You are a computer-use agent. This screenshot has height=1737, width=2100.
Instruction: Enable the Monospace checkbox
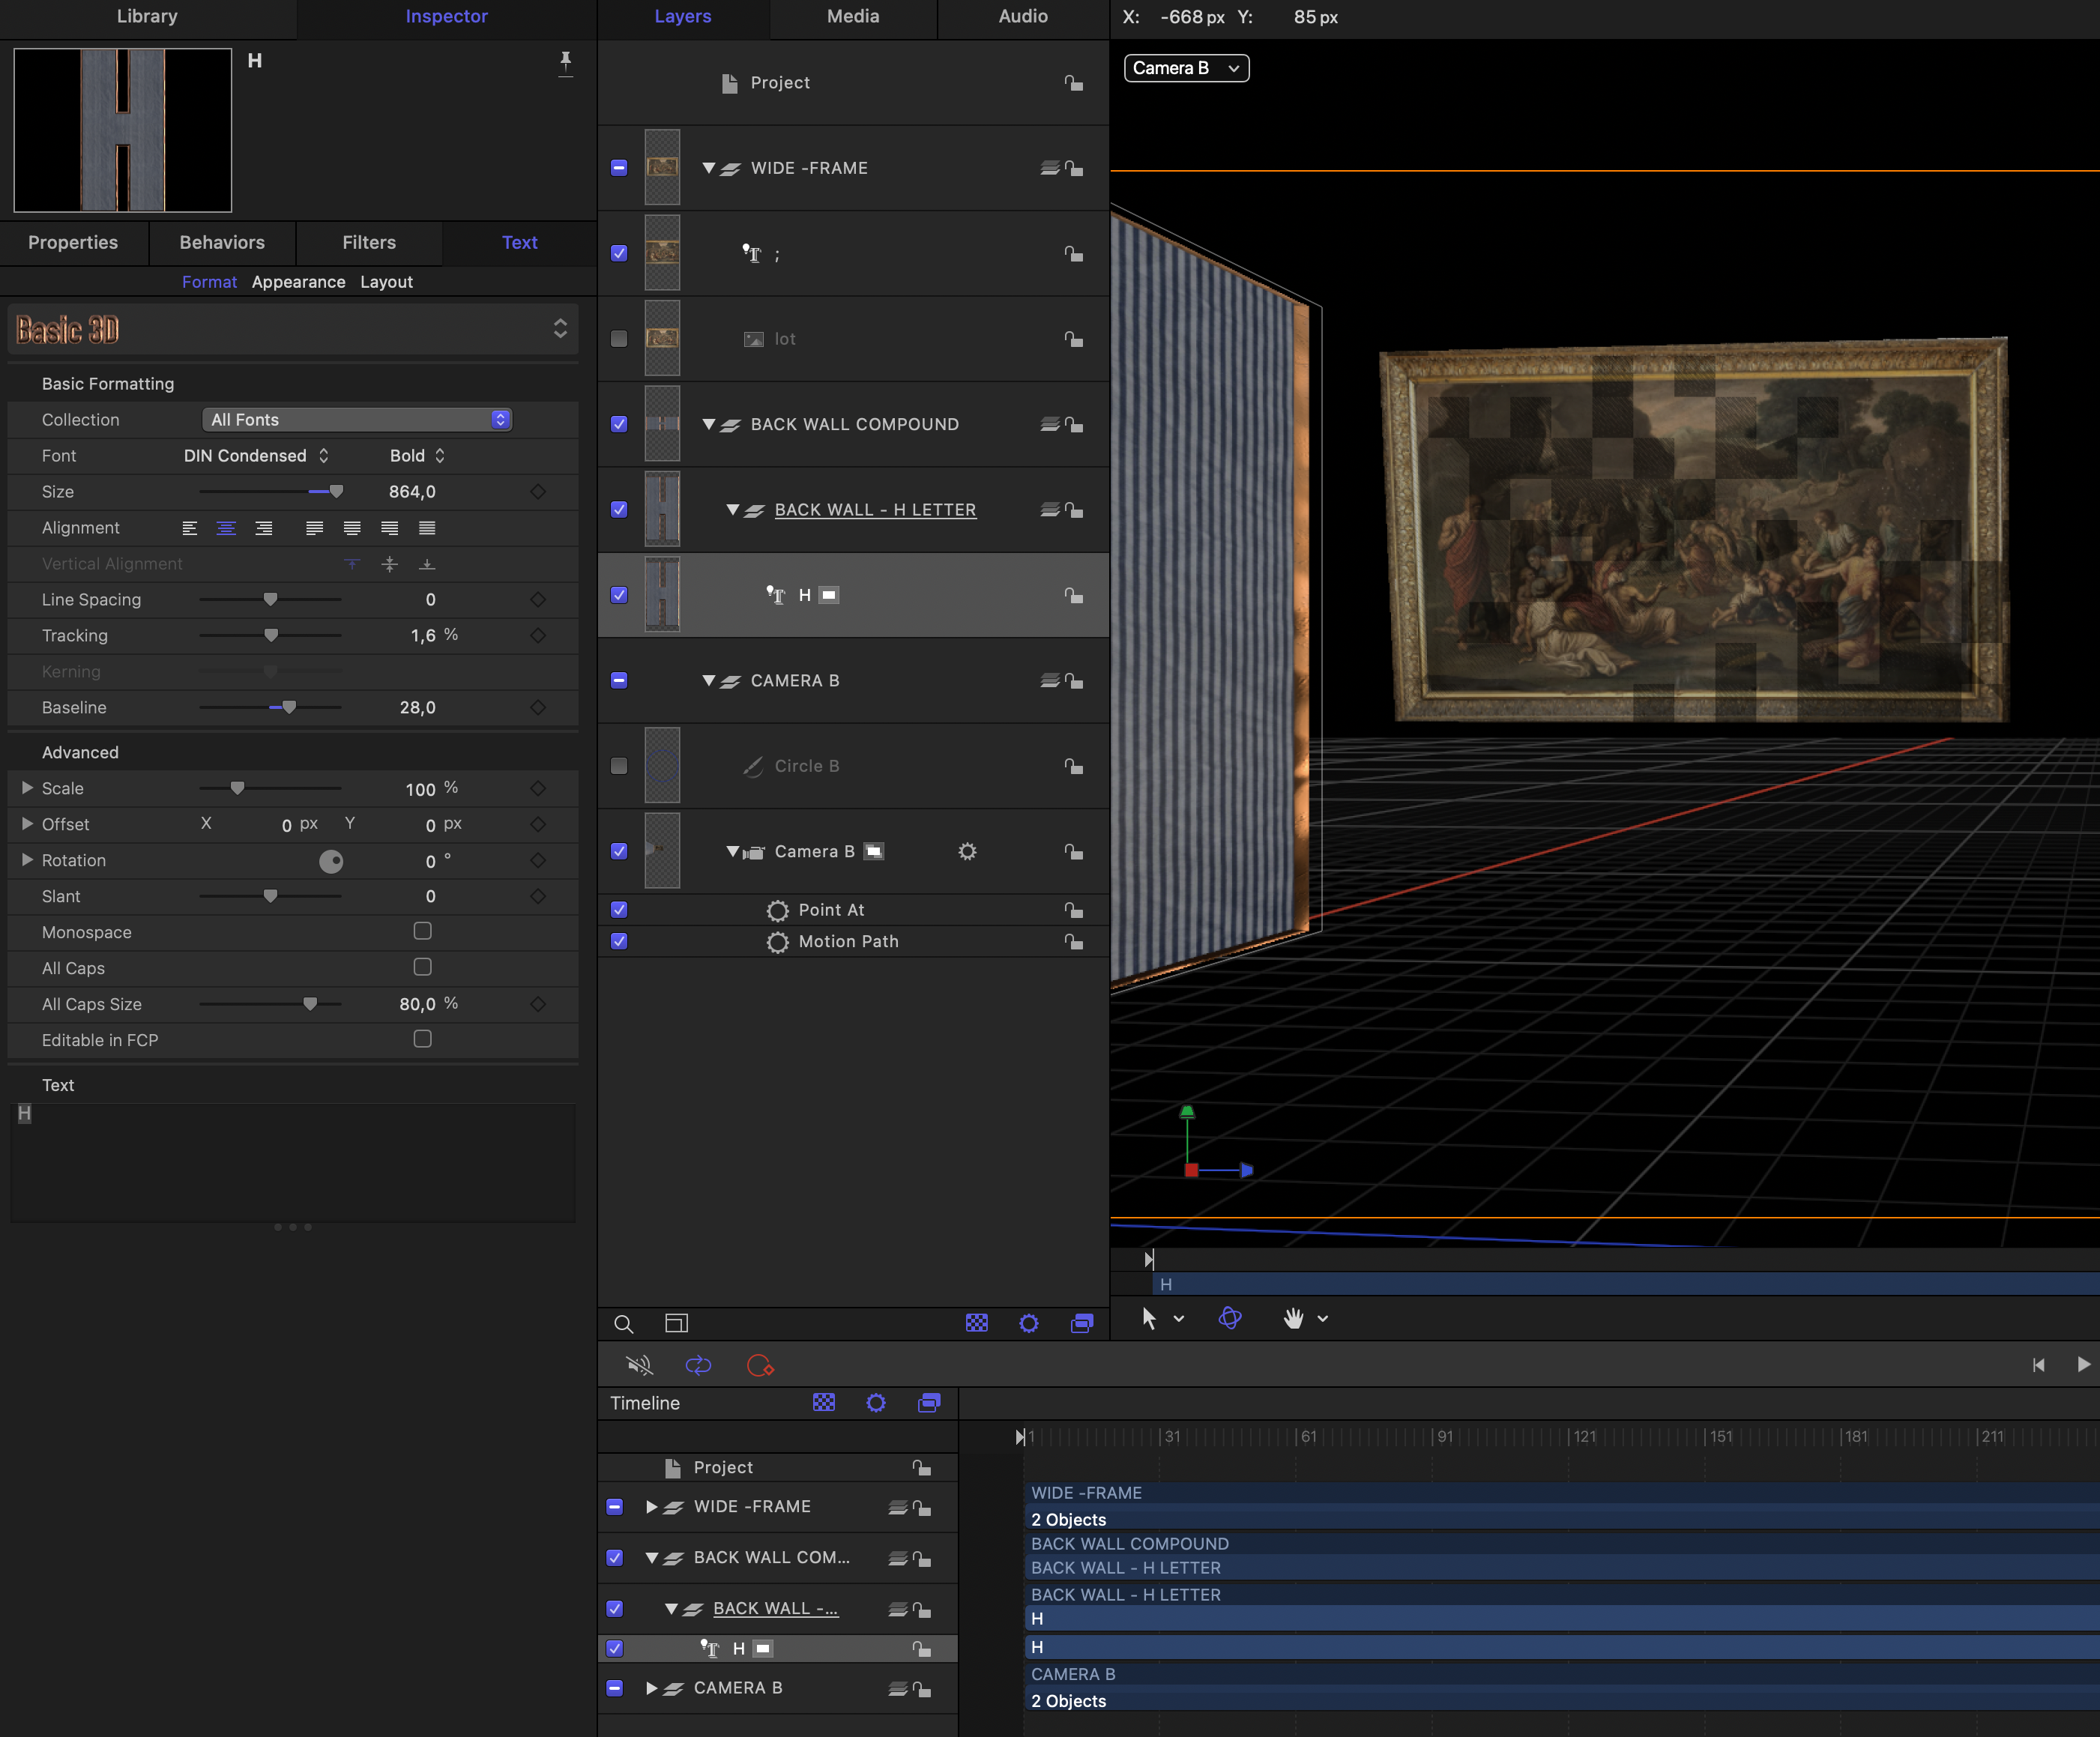(423, 931)
